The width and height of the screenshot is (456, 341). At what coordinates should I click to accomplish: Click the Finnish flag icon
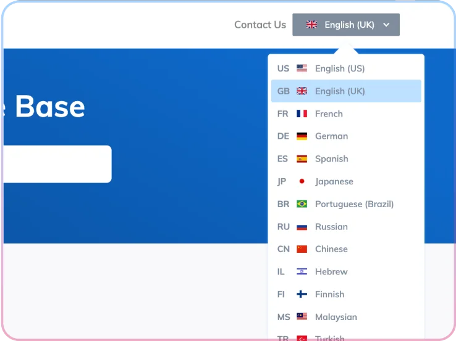click(302, 294)
